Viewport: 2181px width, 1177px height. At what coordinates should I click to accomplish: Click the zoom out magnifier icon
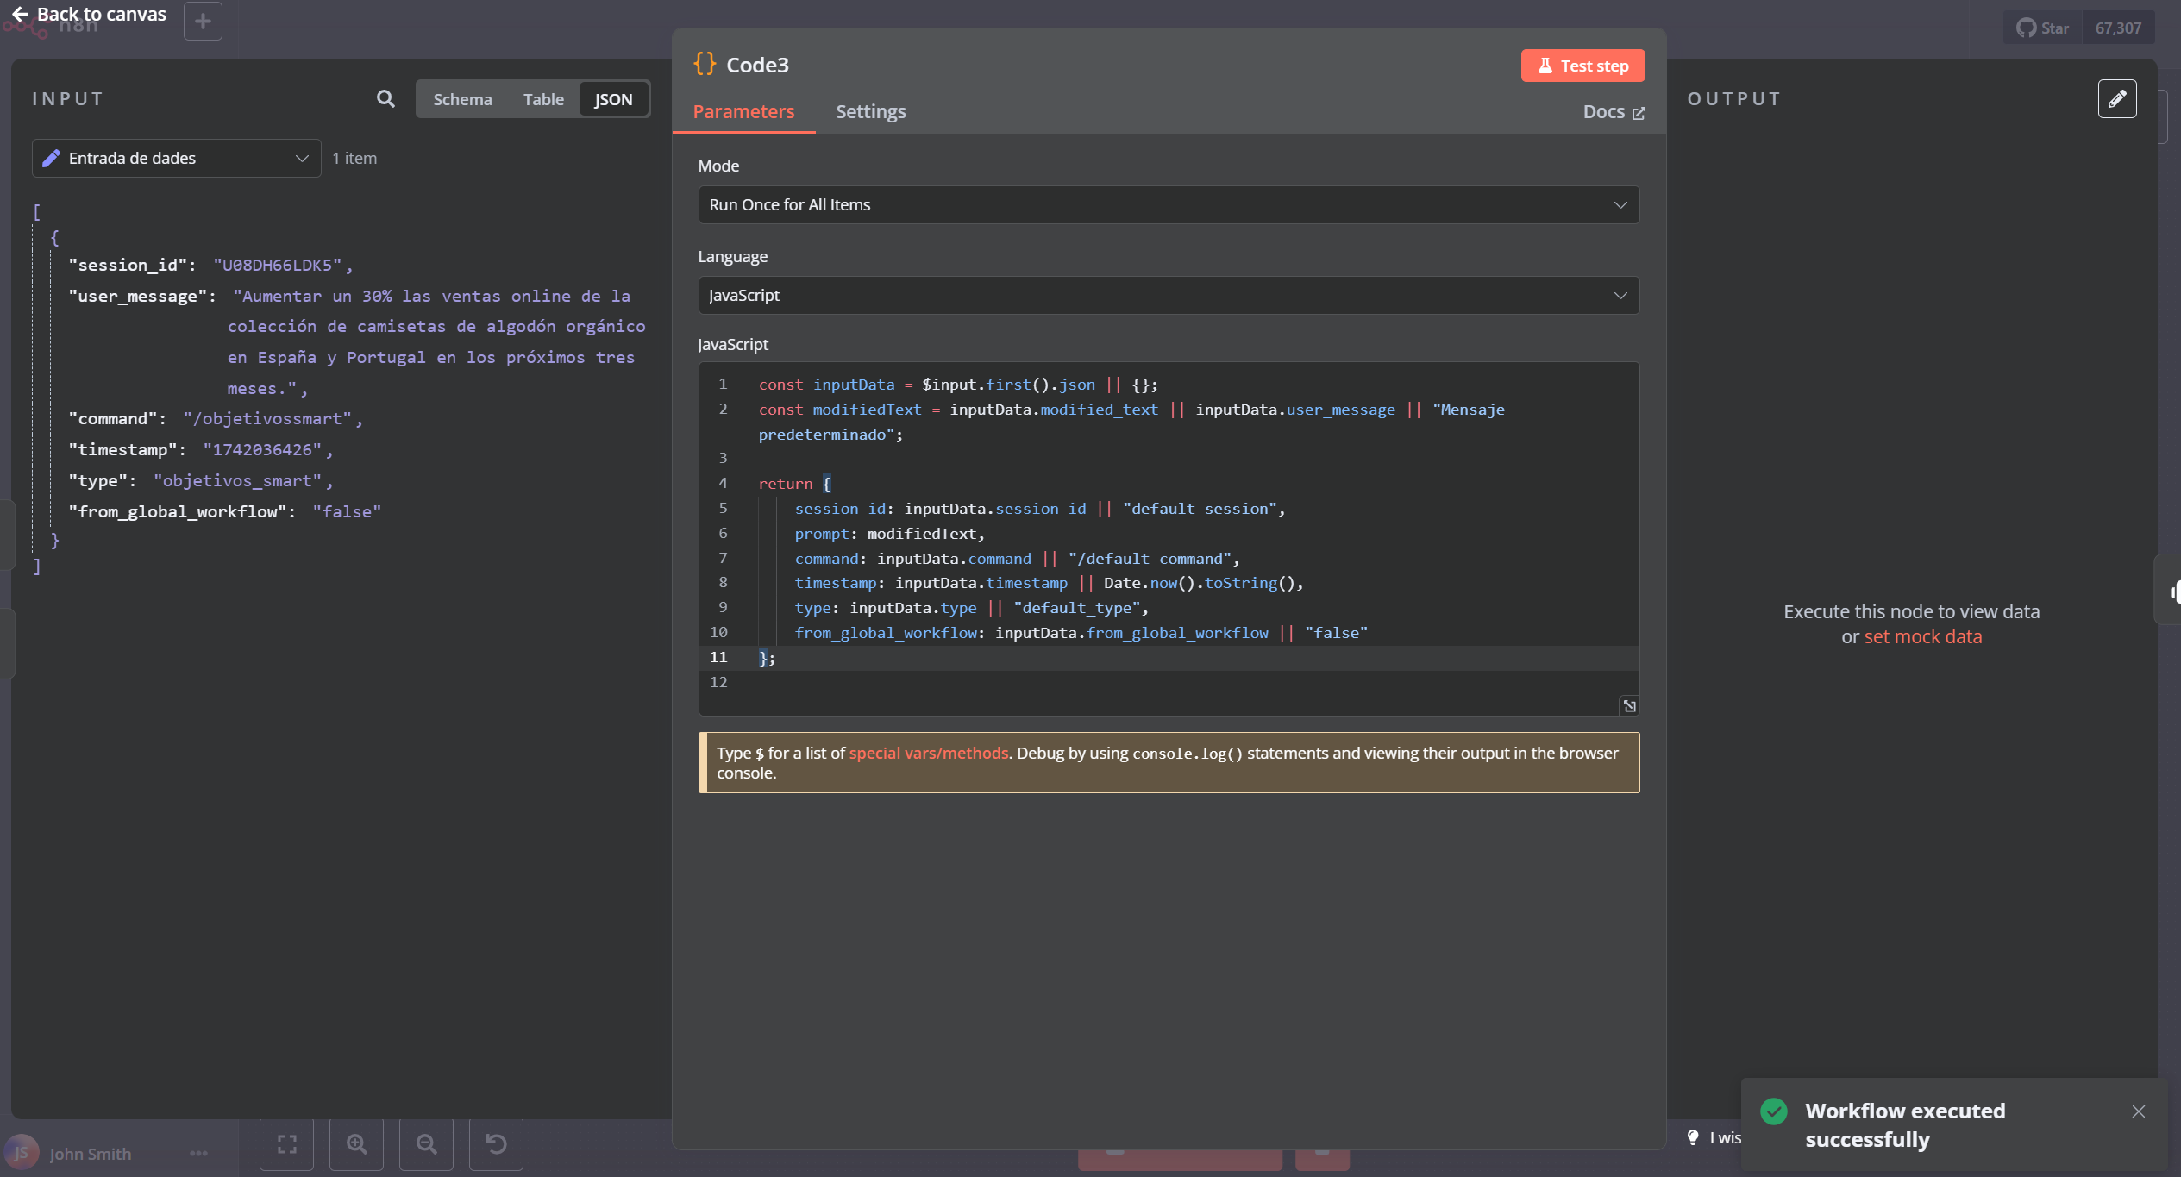tap(426, 1144)
